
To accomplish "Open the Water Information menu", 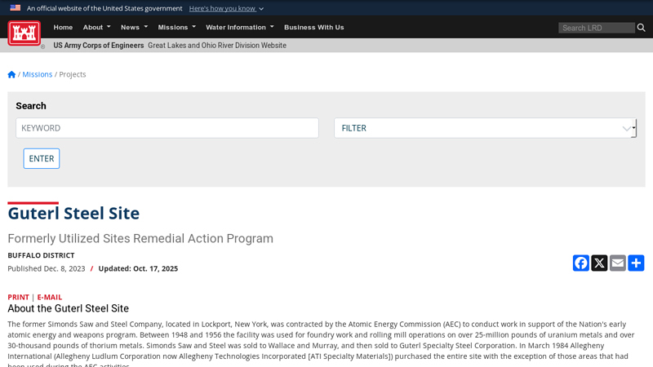I will click(239, 27).
